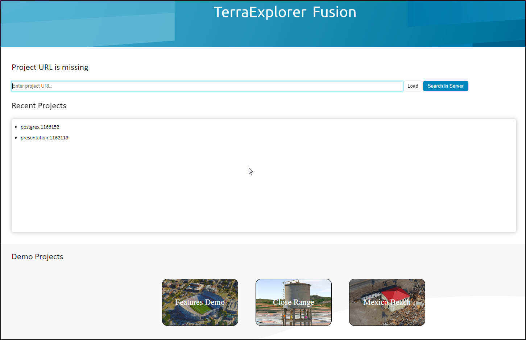Click the Features Demo caption text
The image size is (526, 340).
click(200, 302)
